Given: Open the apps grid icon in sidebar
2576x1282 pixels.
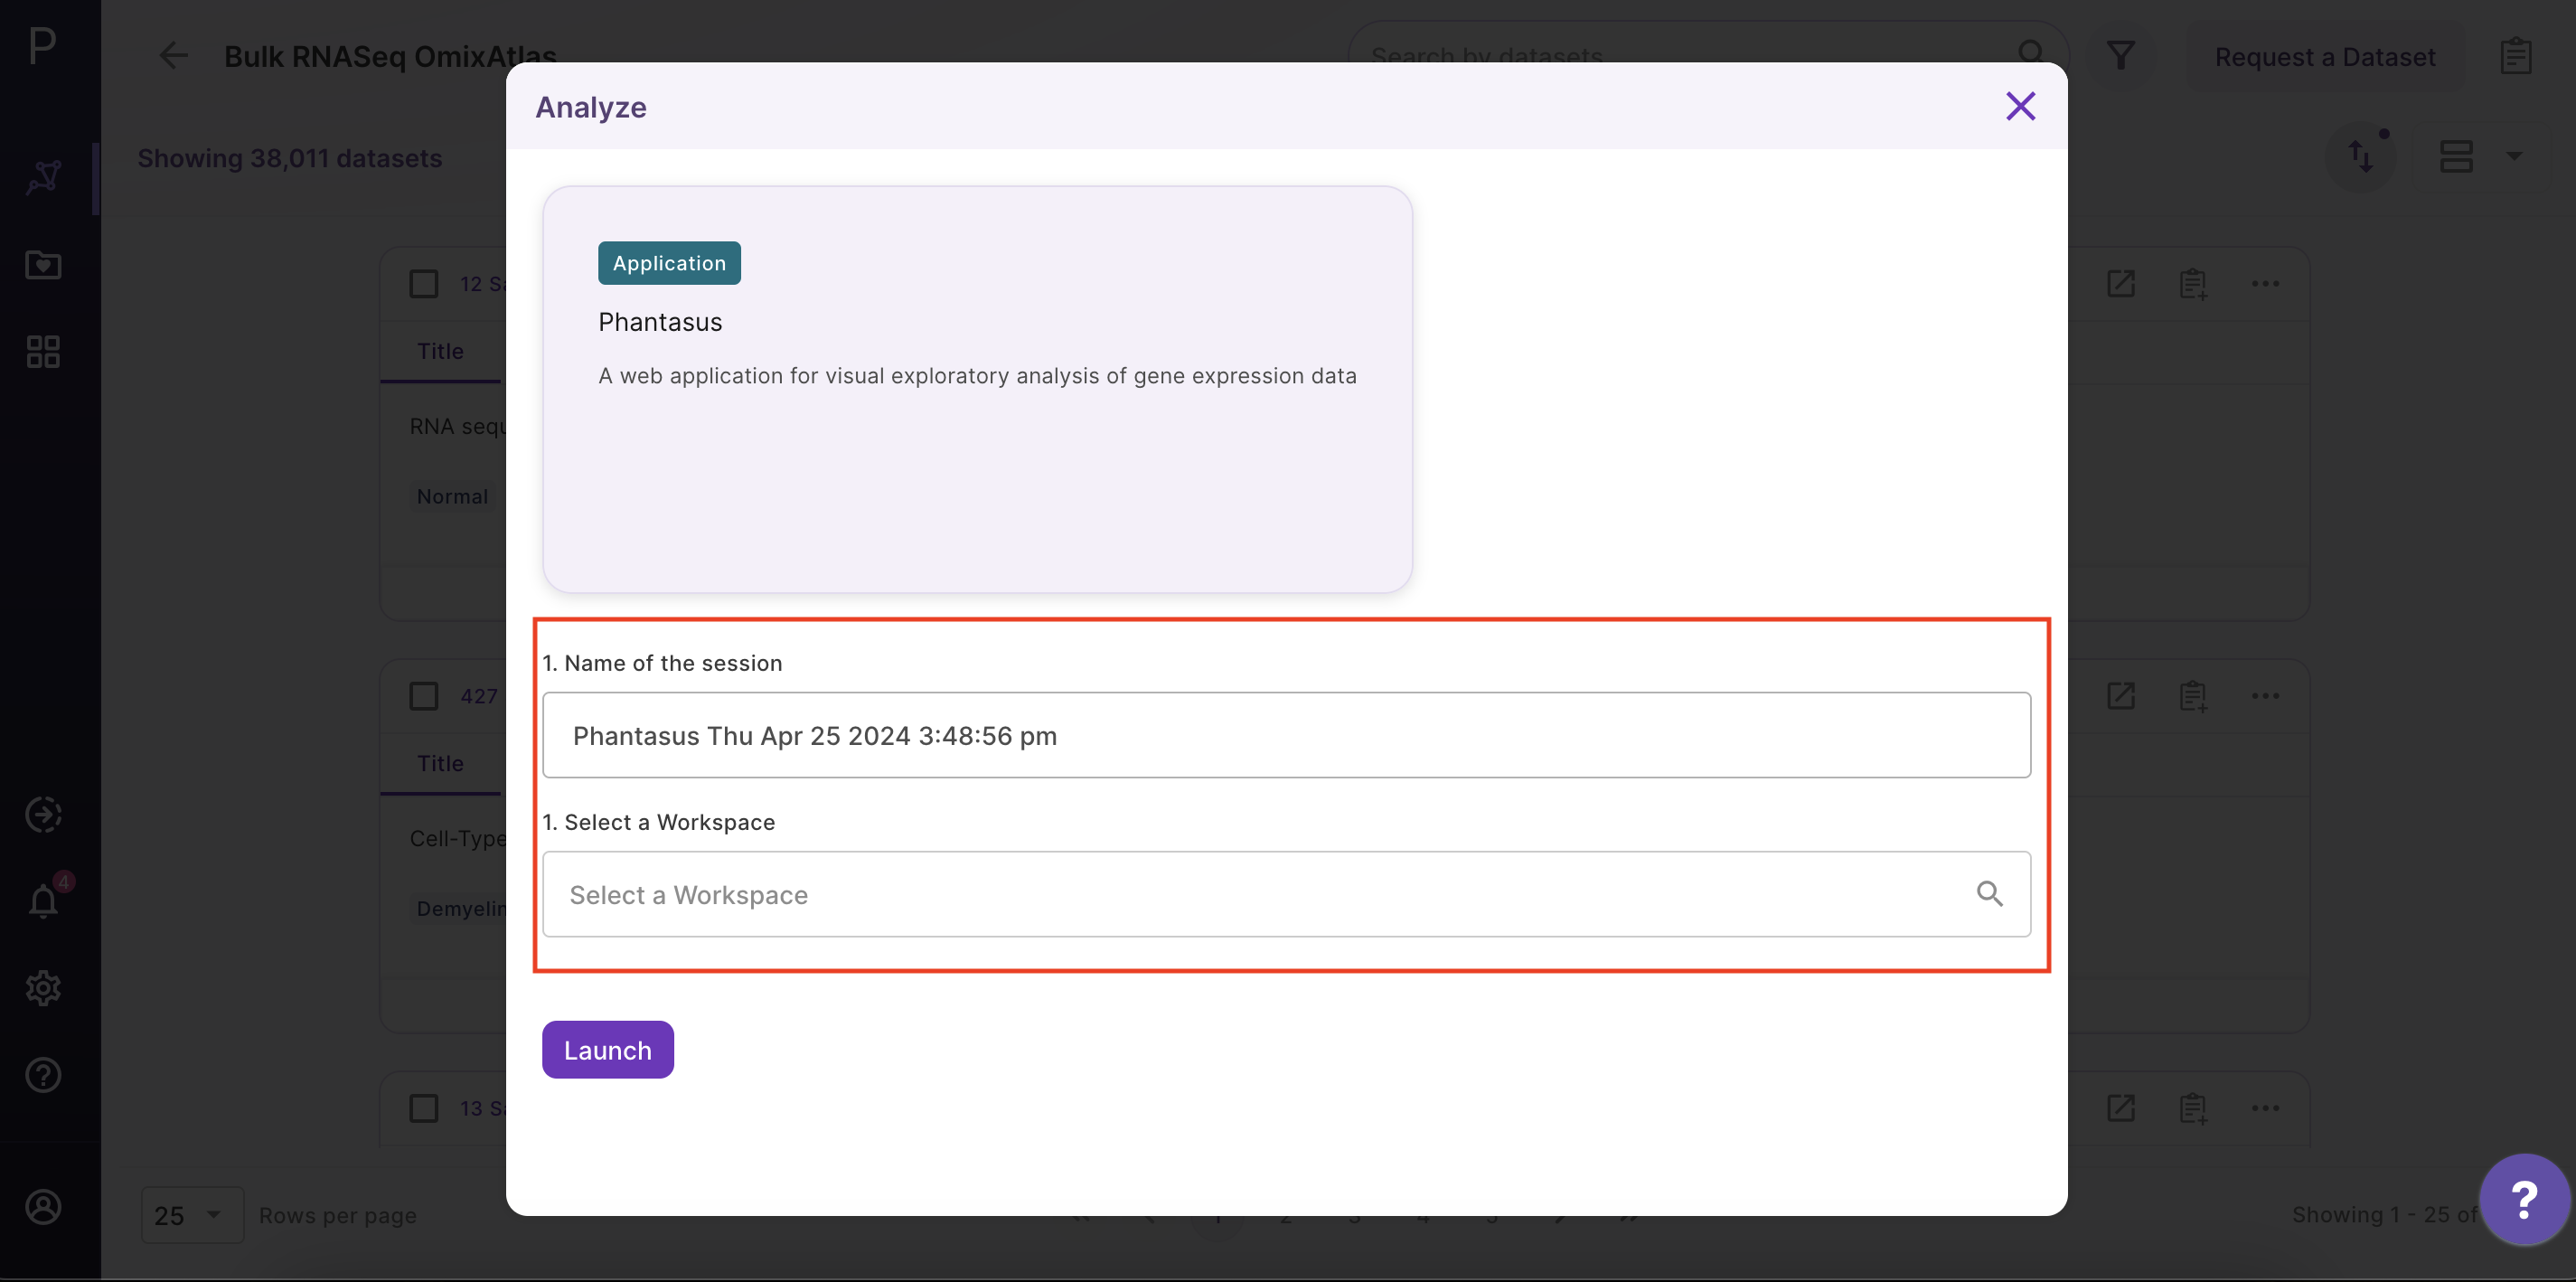Looking at the screenshot, I should [x=43, y=350].
